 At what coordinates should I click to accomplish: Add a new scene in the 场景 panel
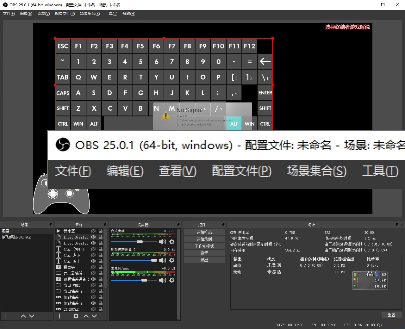tap(5, 316)
